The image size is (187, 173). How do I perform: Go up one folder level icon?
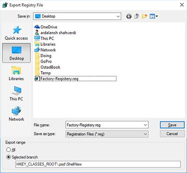pyautogui.click(x=137, y=16)
